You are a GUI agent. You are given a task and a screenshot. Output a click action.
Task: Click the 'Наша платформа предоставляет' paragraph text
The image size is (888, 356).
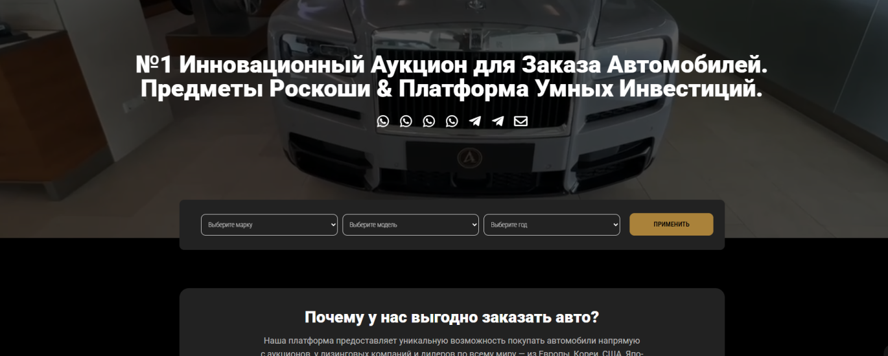coord(452,340)
